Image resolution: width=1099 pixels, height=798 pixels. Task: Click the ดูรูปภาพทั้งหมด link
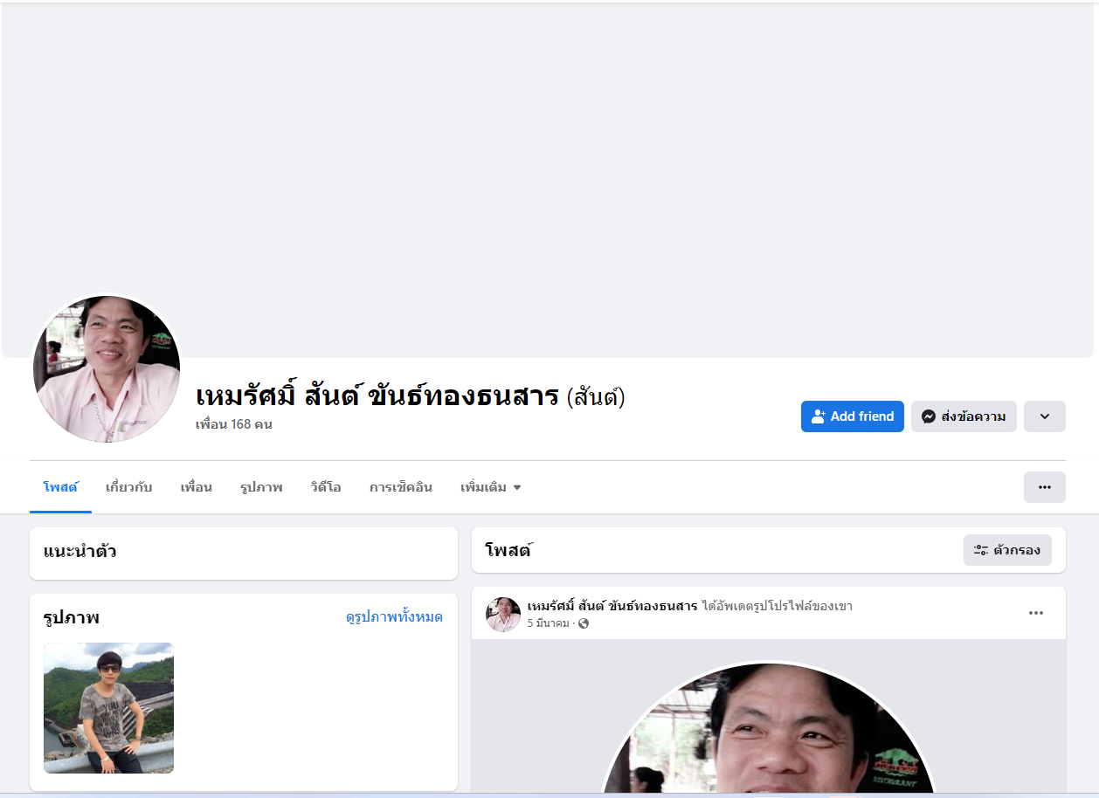(x=394, y=617)
